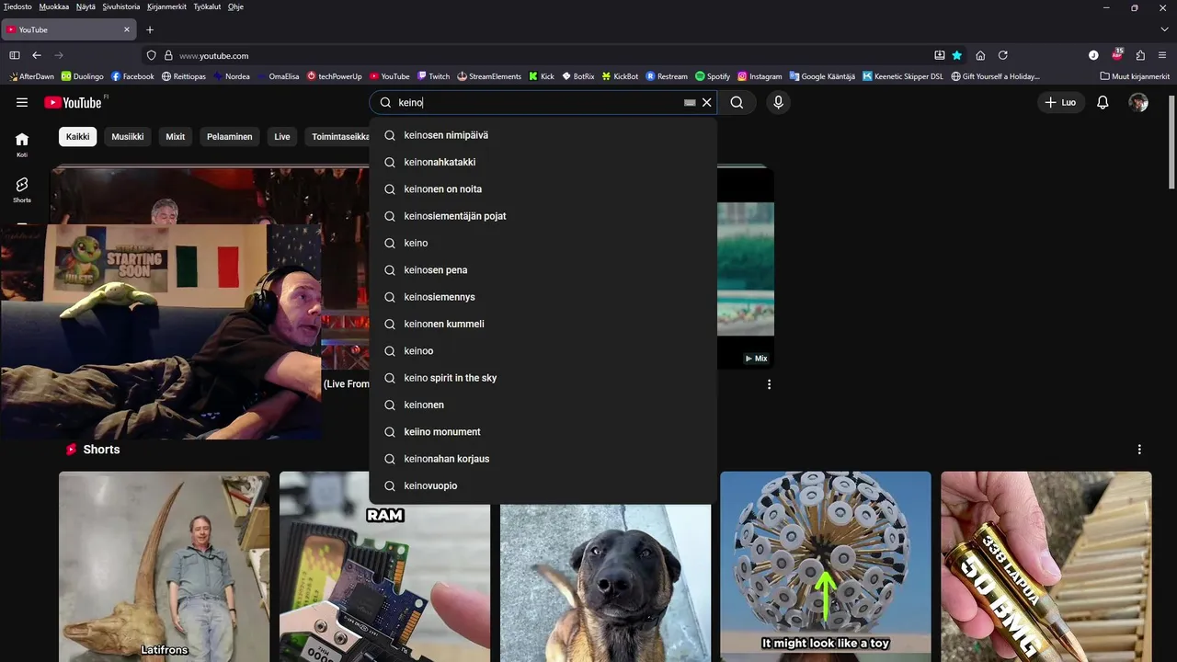Reload the page with the refresh icon

click(x=1003, y=55)
